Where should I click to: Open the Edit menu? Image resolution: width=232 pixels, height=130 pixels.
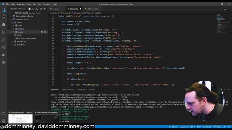coord(13,4)
